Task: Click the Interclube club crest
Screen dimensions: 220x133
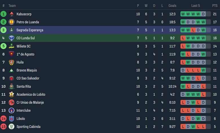Action: click(12, 111)
